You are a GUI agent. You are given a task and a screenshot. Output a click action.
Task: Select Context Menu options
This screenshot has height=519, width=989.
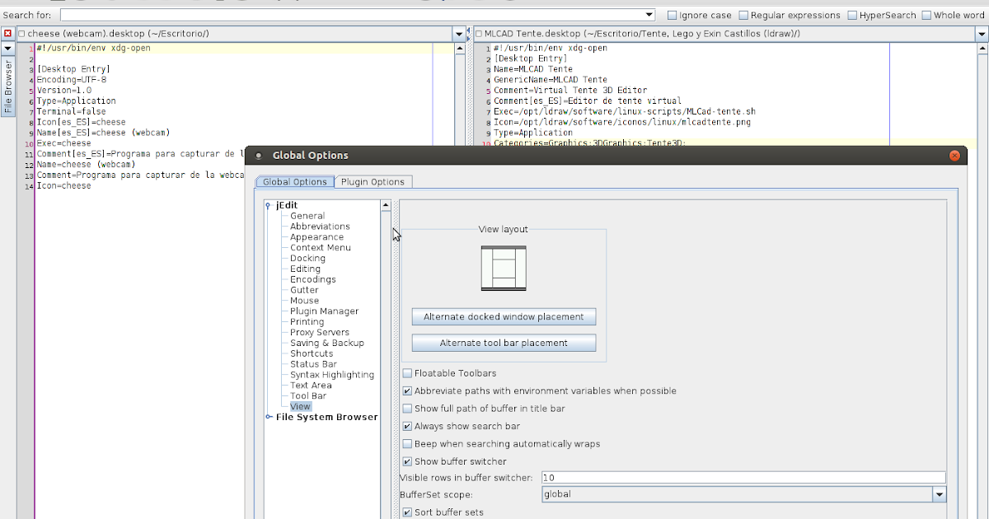click(x=320, y=247)
